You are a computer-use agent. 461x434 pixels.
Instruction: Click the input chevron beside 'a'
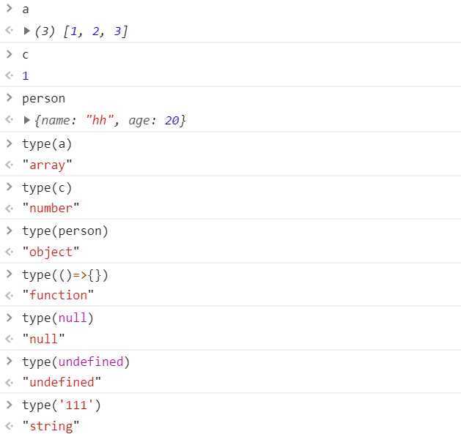[x=10, y=9]
